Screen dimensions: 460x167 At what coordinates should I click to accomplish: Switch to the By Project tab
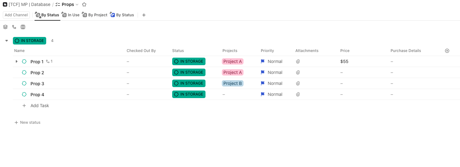tap(95, 15)
